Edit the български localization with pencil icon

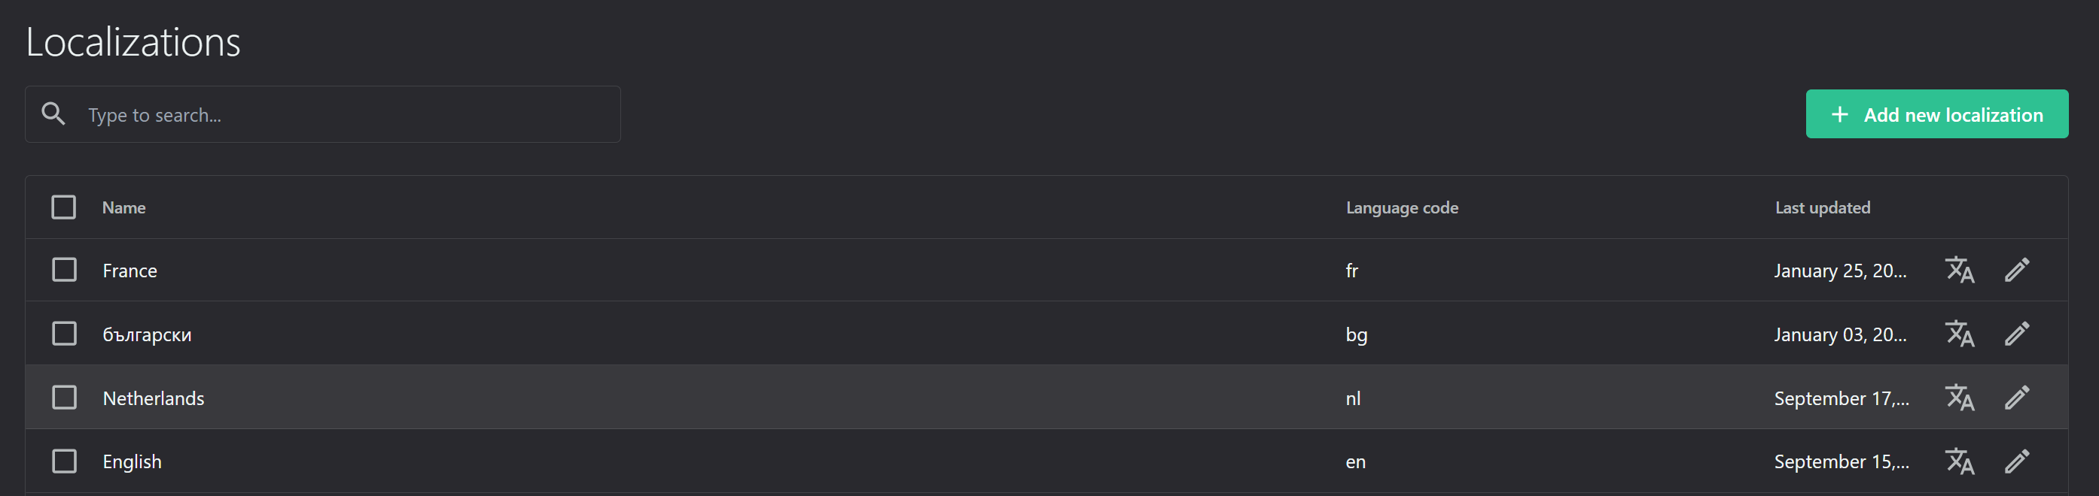2017,334
